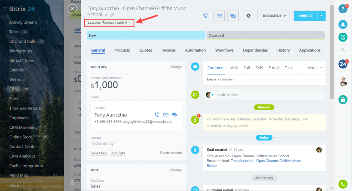Click the Delete section link
Image resolution: width=352 pixels, height=191 pixels.
(x=171, y=153)
